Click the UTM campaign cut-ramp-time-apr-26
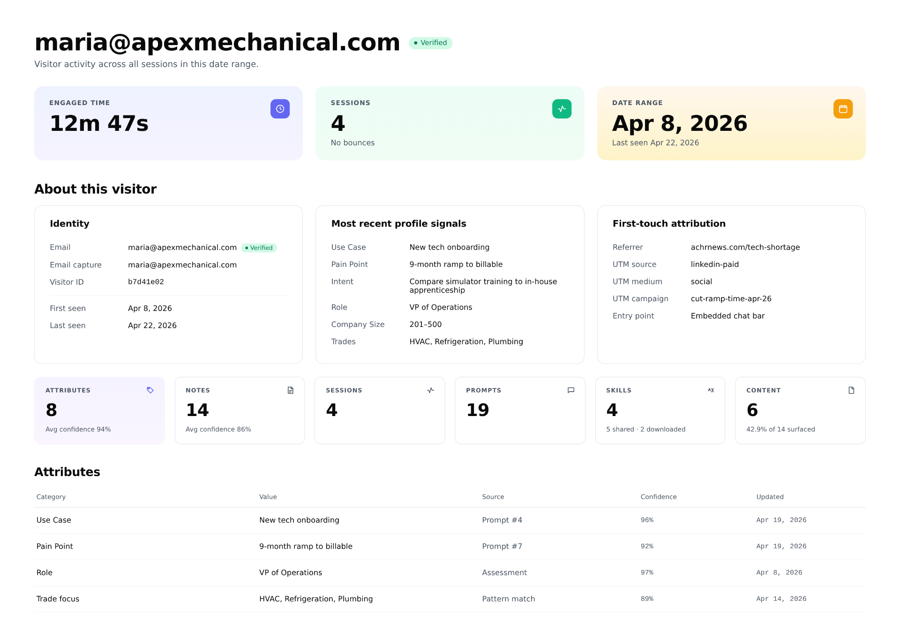 pos(731,299)
